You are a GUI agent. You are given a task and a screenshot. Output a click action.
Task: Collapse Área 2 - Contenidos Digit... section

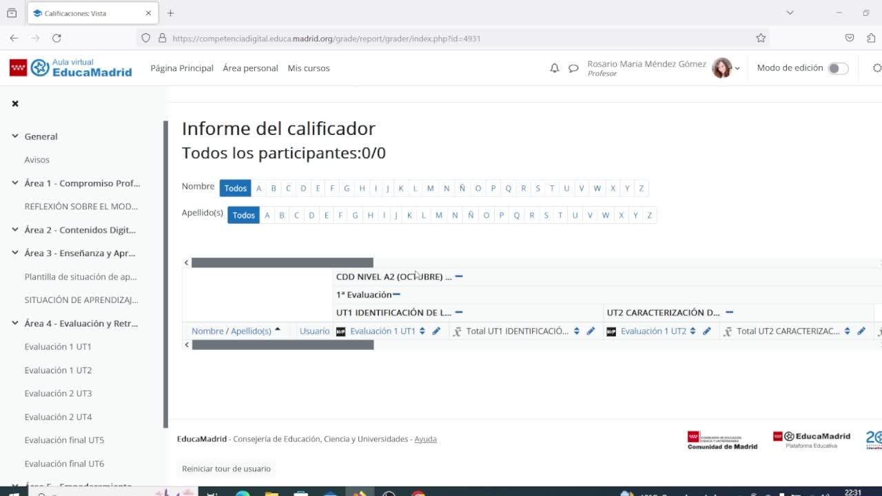pos(15,230)
